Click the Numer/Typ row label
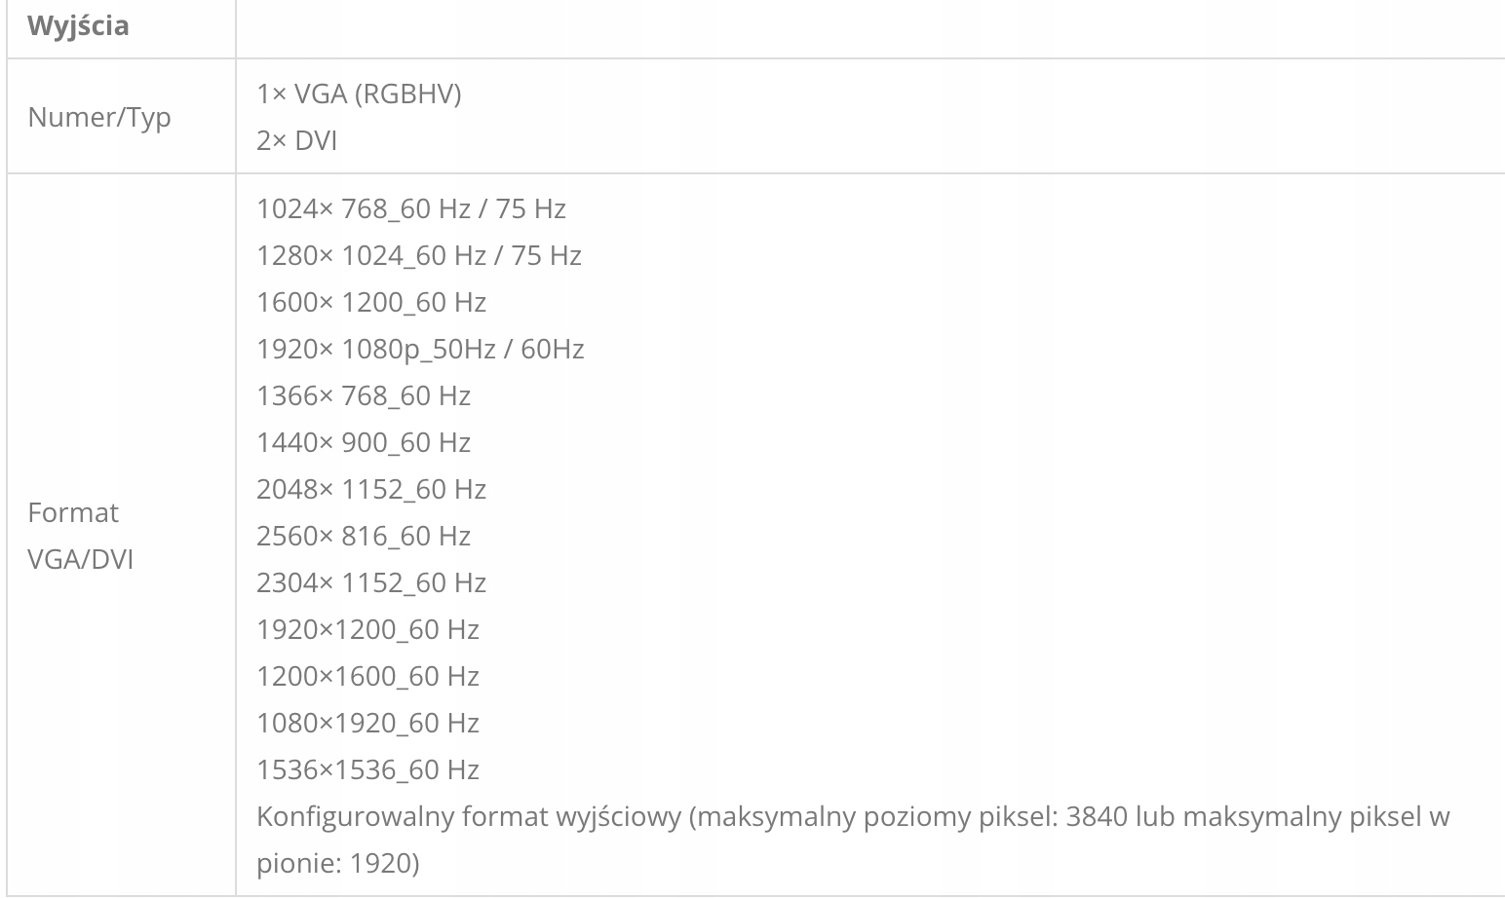Viewport: 1505px width, 898px height. tap(99, 117)
